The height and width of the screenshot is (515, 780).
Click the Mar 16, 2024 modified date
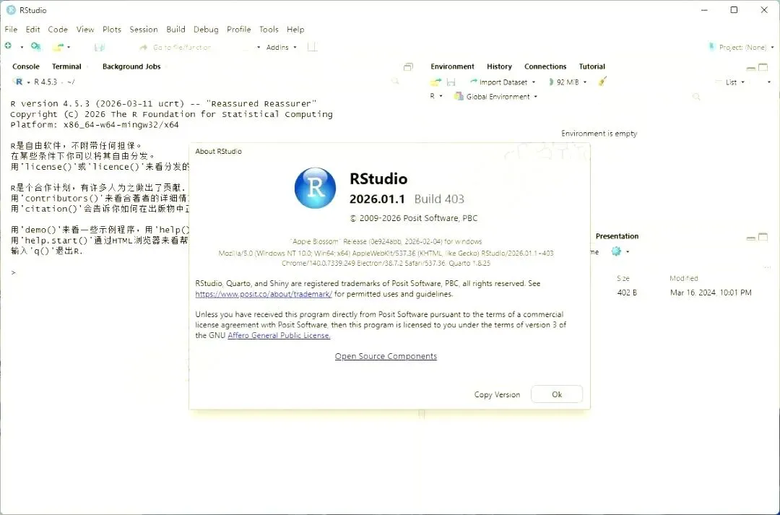click(x=711, y=293)
